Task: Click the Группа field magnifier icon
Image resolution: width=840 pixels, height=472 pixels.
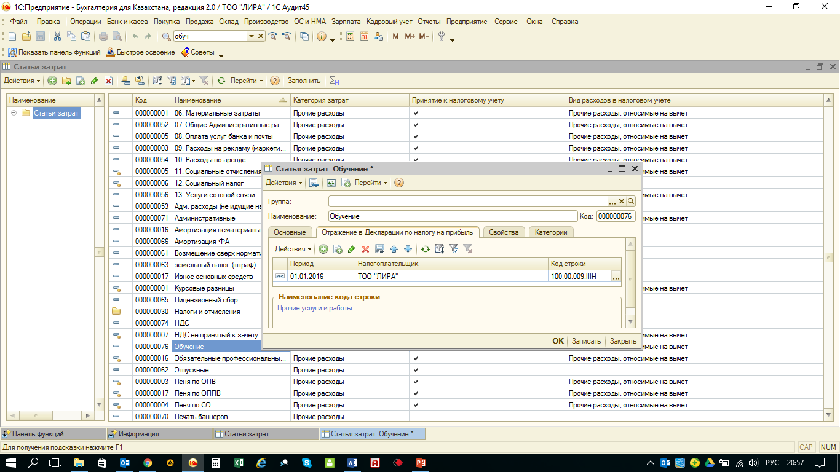Action: [x=630, y=201]
